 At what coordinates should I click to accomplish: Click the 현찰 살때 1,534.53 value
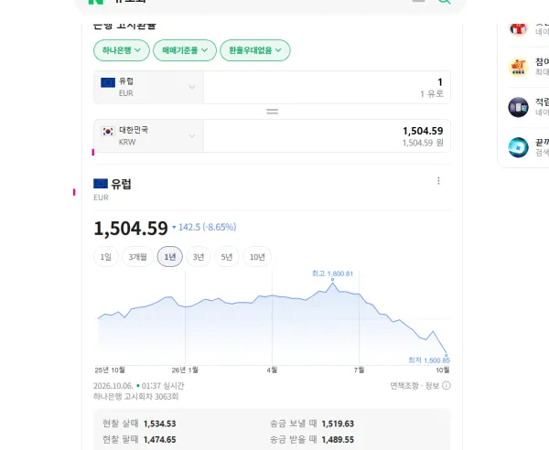tap(159, 423)
